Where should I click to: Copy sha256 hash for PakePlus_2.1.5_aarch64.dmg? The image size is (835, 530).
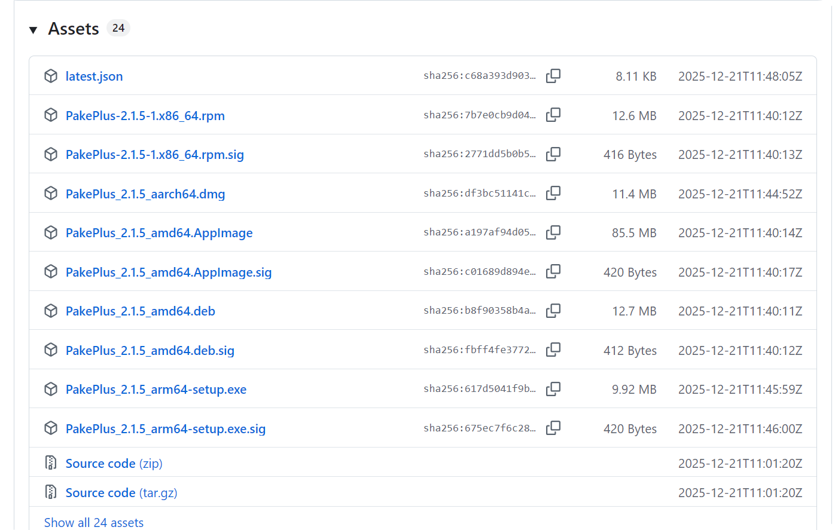553,193
